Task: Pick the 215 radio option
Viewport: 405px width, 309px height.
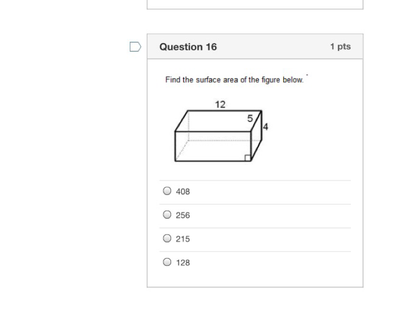Action: [167, 238]
